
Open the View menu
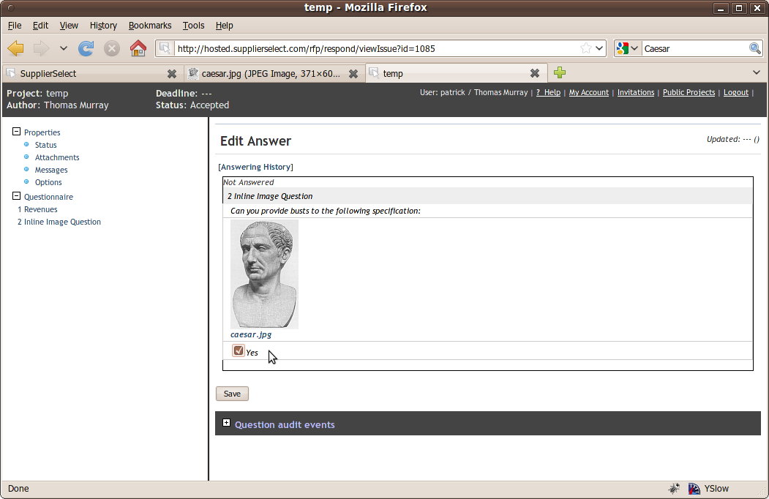click(x=69, y=26)
